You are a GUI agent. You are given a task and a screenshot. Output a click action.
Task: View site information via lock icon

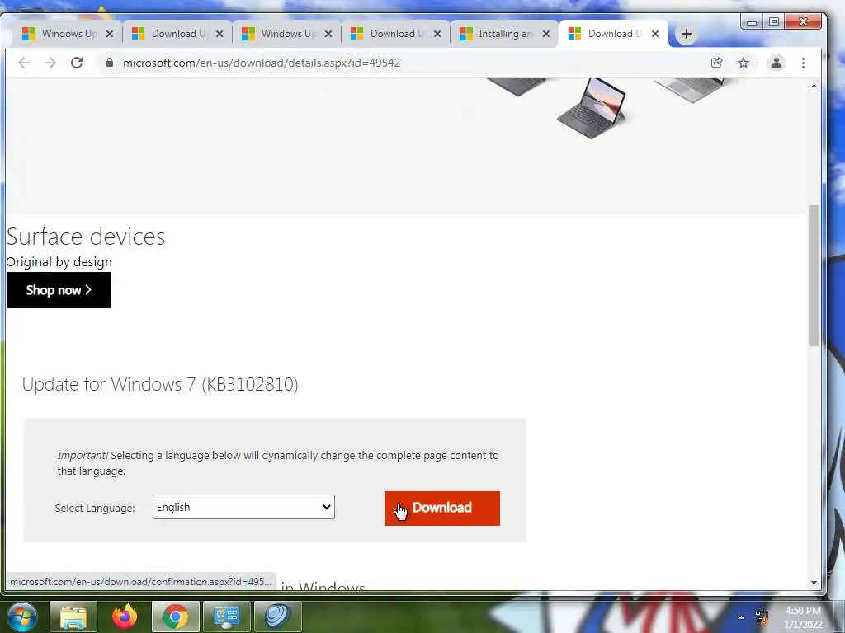click(110, 63)
